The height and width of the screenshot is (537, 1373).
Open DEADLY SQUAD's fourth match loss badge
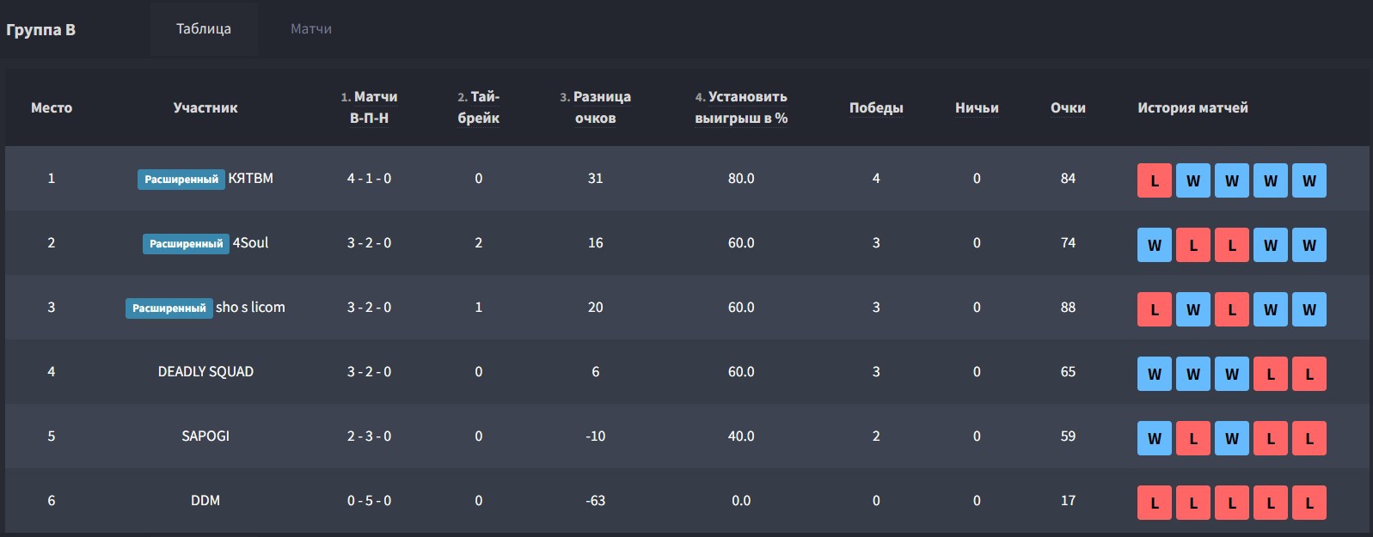pos(1271,374)
